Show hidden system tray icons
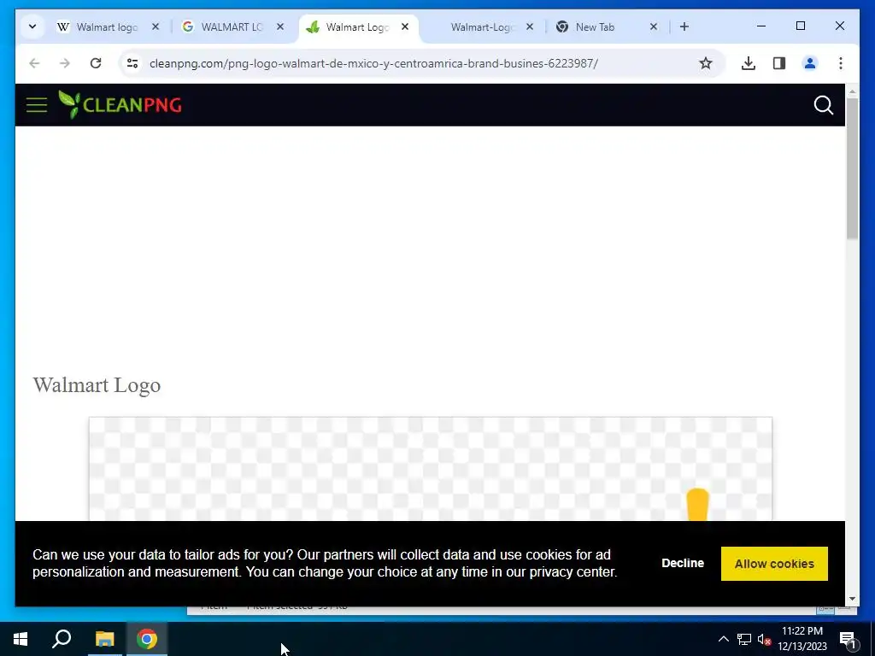 (723, 639)
